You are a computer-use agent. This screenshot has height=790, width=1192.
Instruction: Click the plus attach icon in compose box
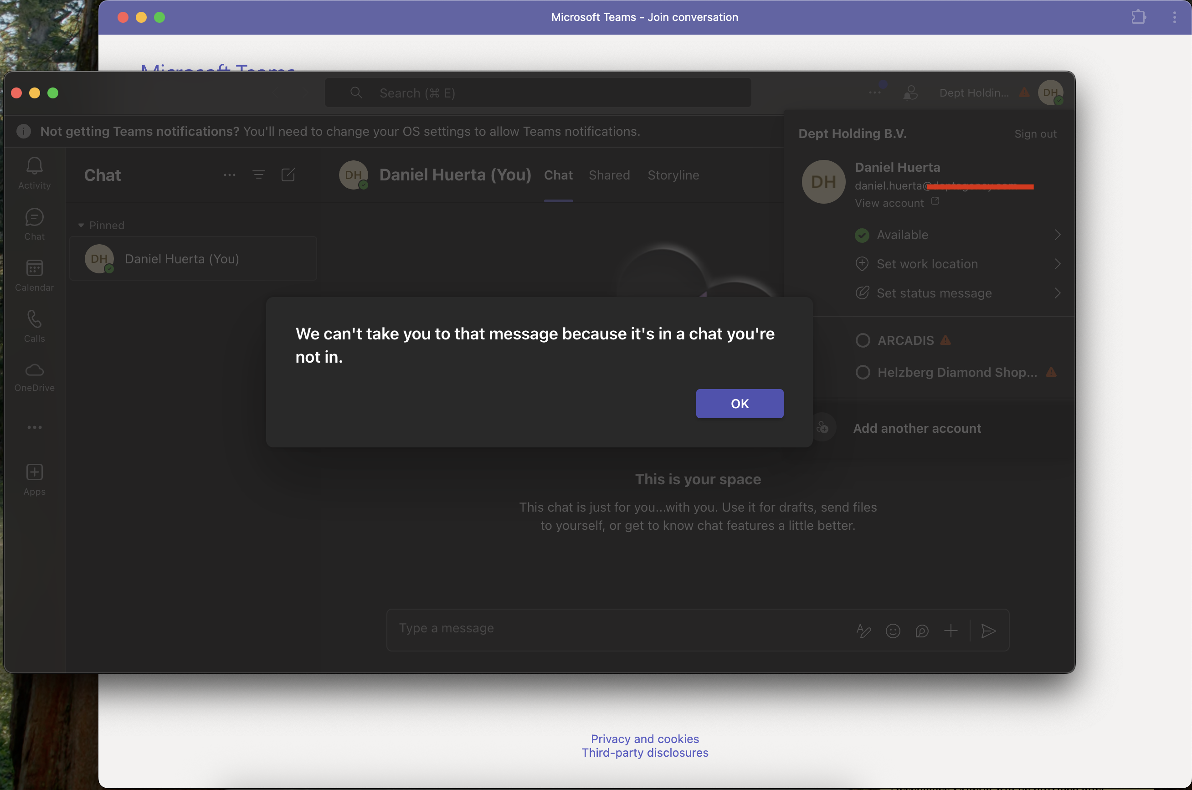(951, 631)
